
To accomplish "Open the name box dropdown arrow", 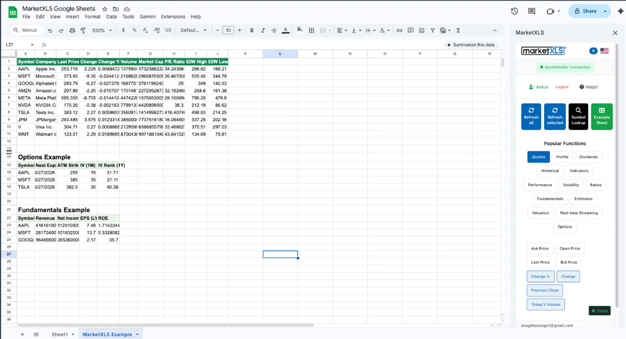I will coord(32,45).
